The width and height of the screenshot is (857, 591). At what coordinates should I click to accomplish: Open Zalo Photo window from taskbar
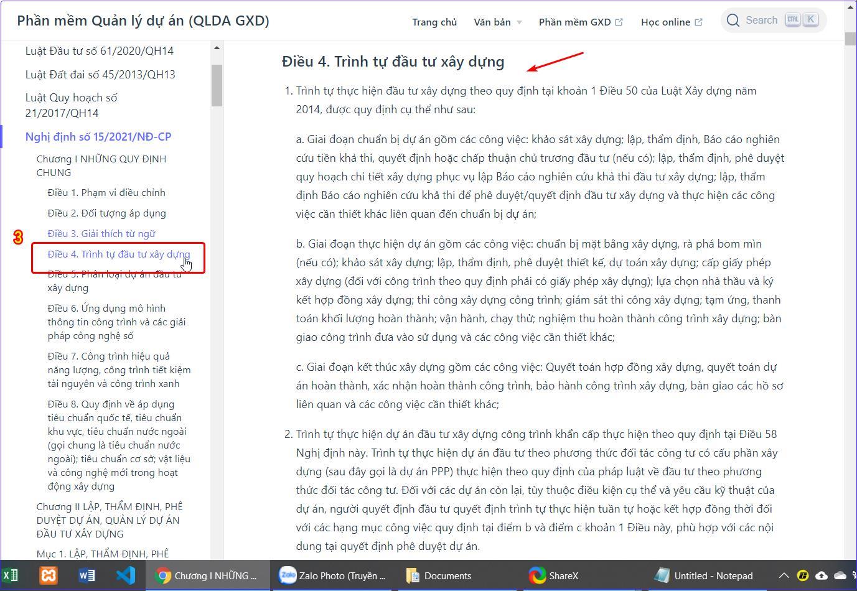(332, 575)
